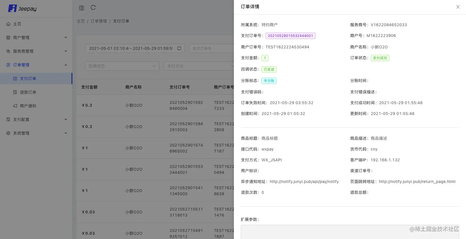The width and height of the screenshot is (466, 239).
Task: Click the 退款订单 file icon
Action: pos(15,92)
